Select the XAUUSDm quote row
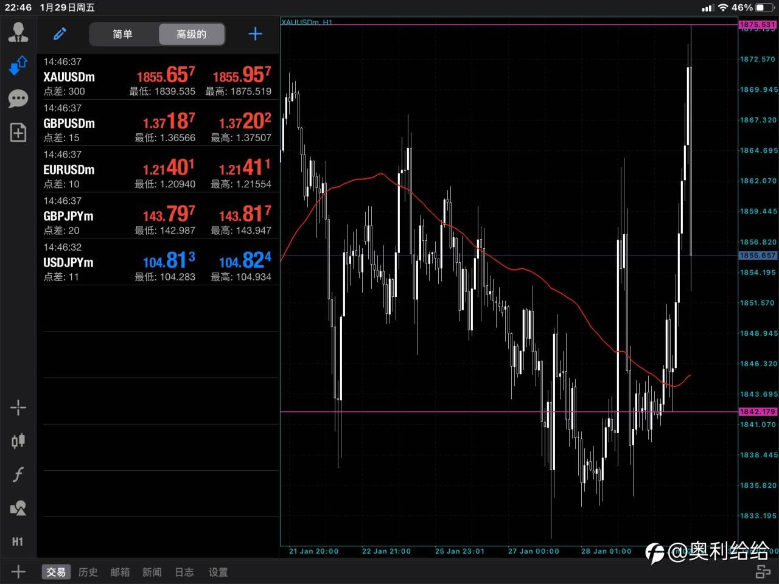 [157, 77]
